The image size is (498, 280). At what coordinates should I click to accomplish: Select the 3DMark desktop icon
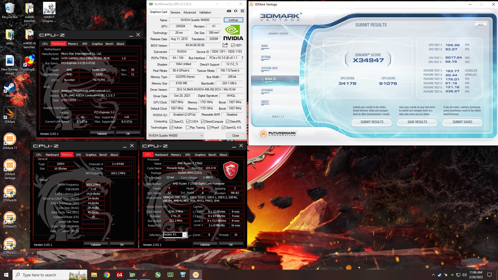click(10, 115)
